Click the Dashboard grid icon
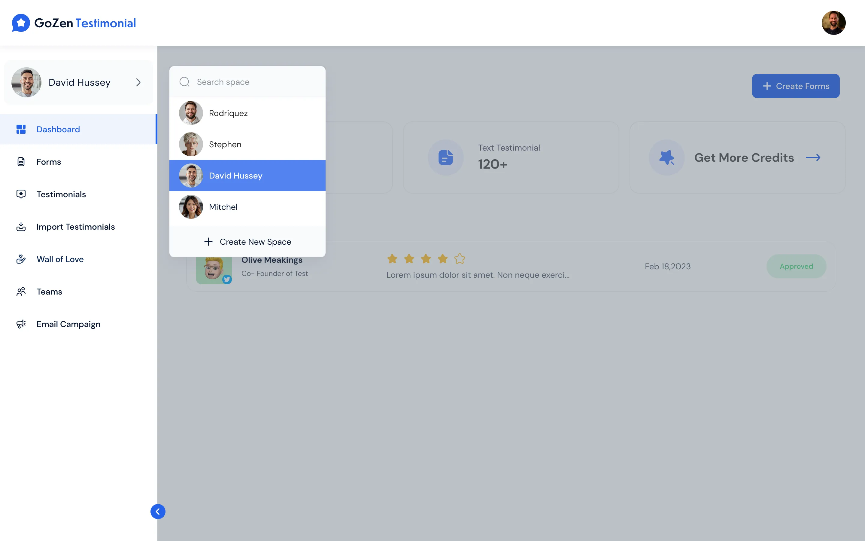 21,129
